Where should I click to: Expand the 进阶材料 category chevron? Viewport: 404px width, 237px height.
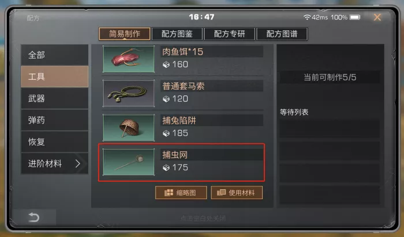click(78, 163)
